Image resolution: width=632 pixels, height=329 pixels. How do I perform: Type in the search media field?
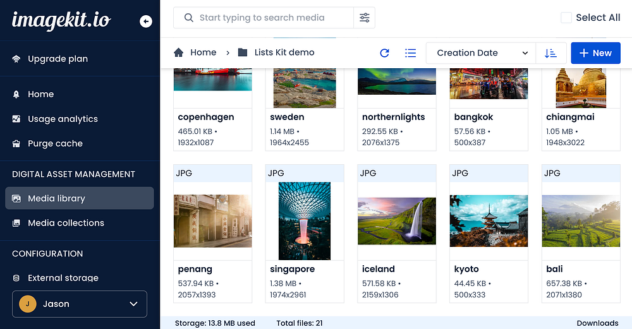pyautogui.click(x=272, y=18)
